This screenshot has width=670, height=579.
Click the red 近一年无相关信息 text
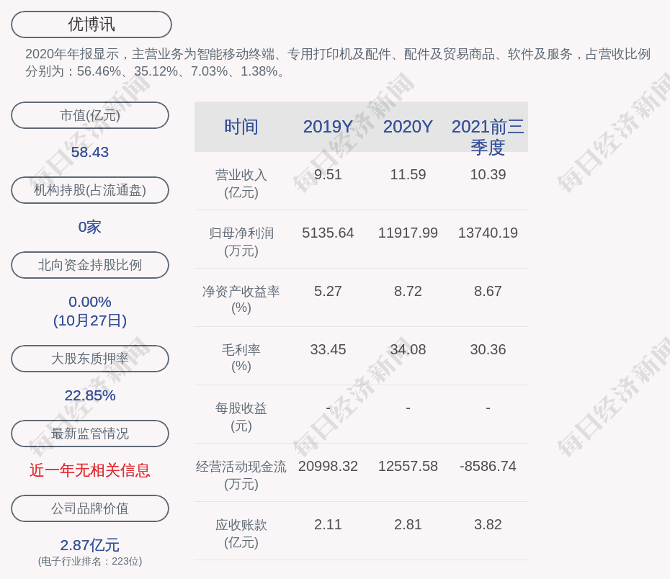click(x=90, y=470)
